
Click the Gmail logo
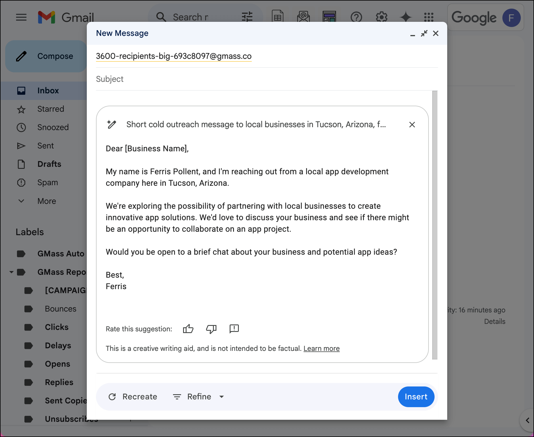click(66, 17)
